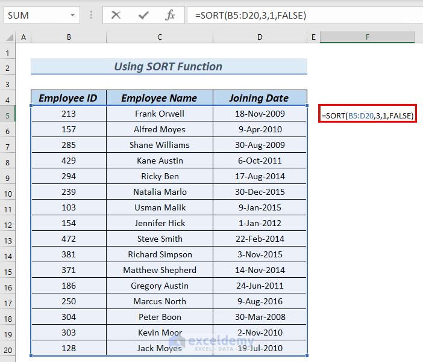Select cell with Gregory Austin
Screen dimensions: 423x362
coord(160,285)
